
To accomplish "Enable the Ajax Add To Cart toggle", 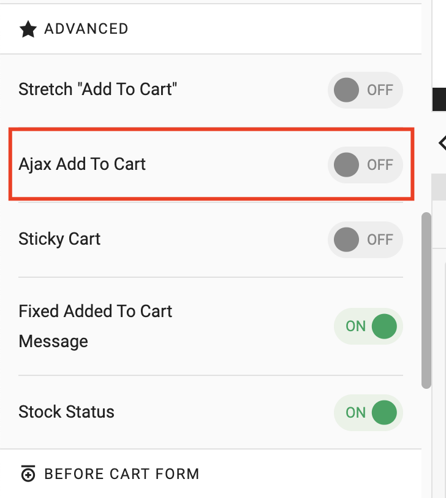I will click(x=365, y=164).
